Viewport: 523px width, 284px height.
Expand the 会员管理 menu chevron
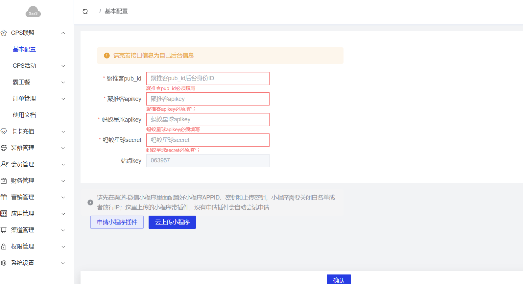pos(63,164)
